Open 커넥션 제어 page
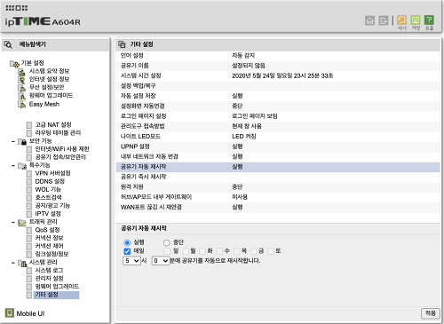444x324 pixels. pyautogui.click(x=49, y=247)
